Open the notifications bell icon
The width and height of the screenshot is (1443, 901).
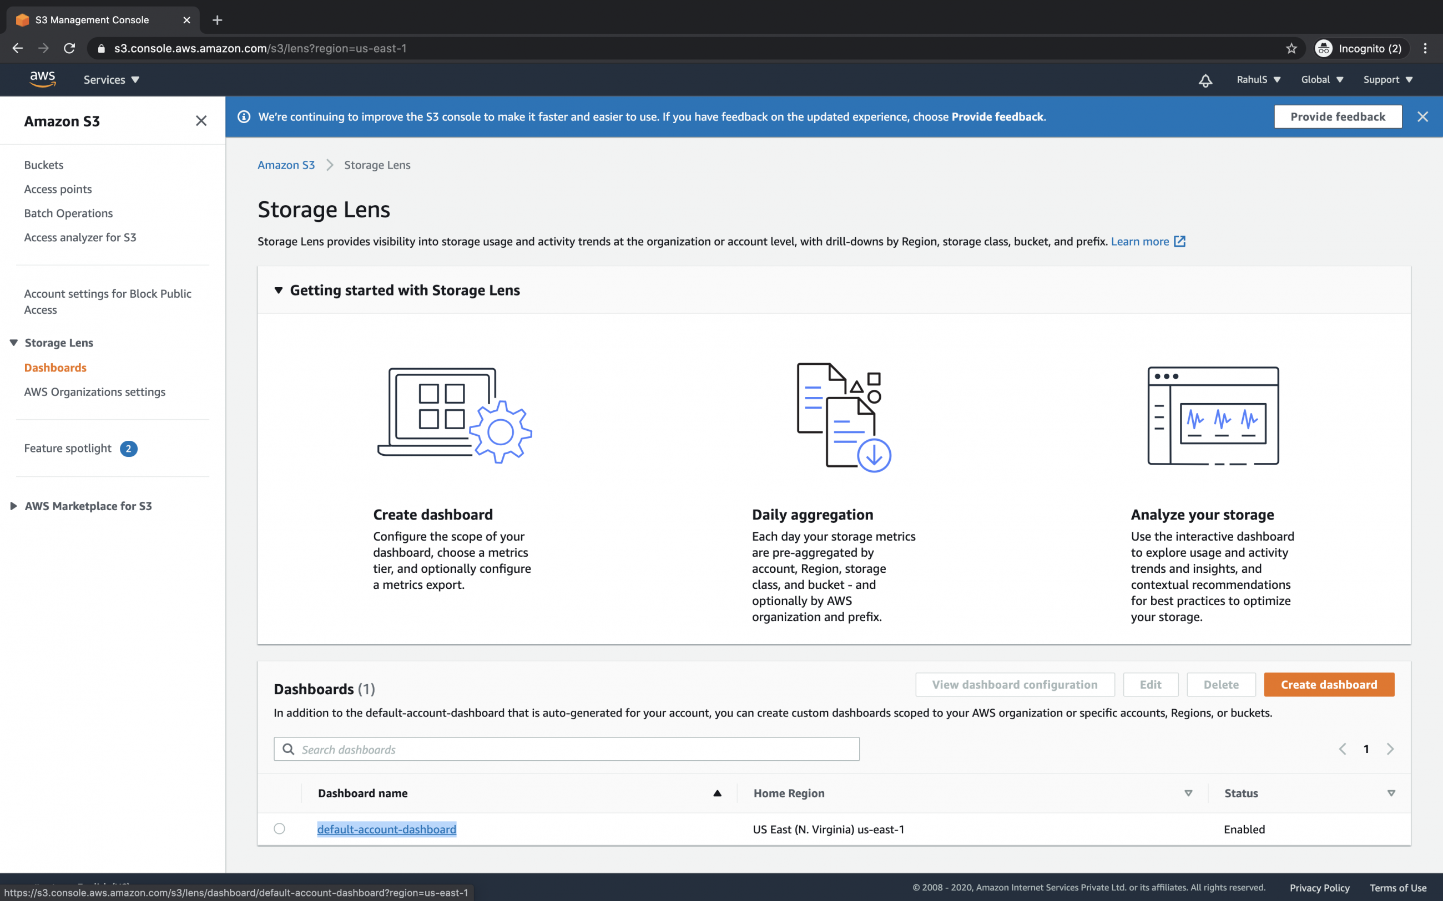pyautogui.click(x=1205, y=79)
